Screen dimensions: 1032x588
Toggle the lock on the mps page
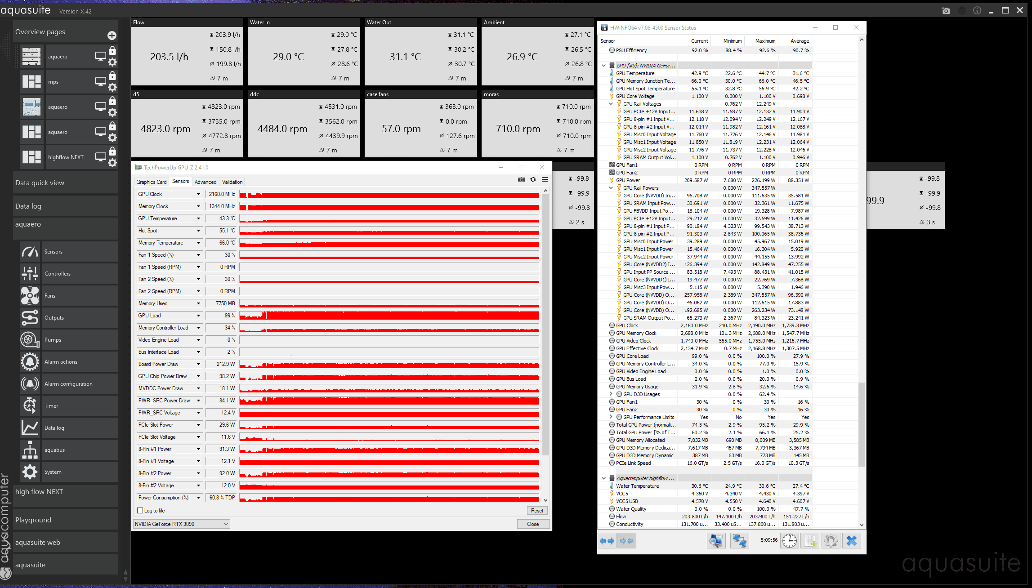pos(112,76)
